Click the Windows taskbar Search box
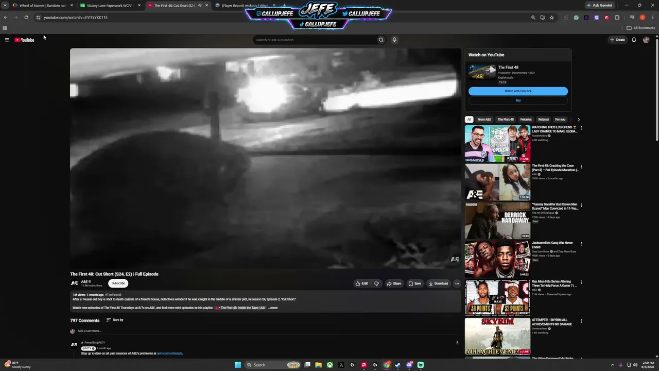 (273, 365)
